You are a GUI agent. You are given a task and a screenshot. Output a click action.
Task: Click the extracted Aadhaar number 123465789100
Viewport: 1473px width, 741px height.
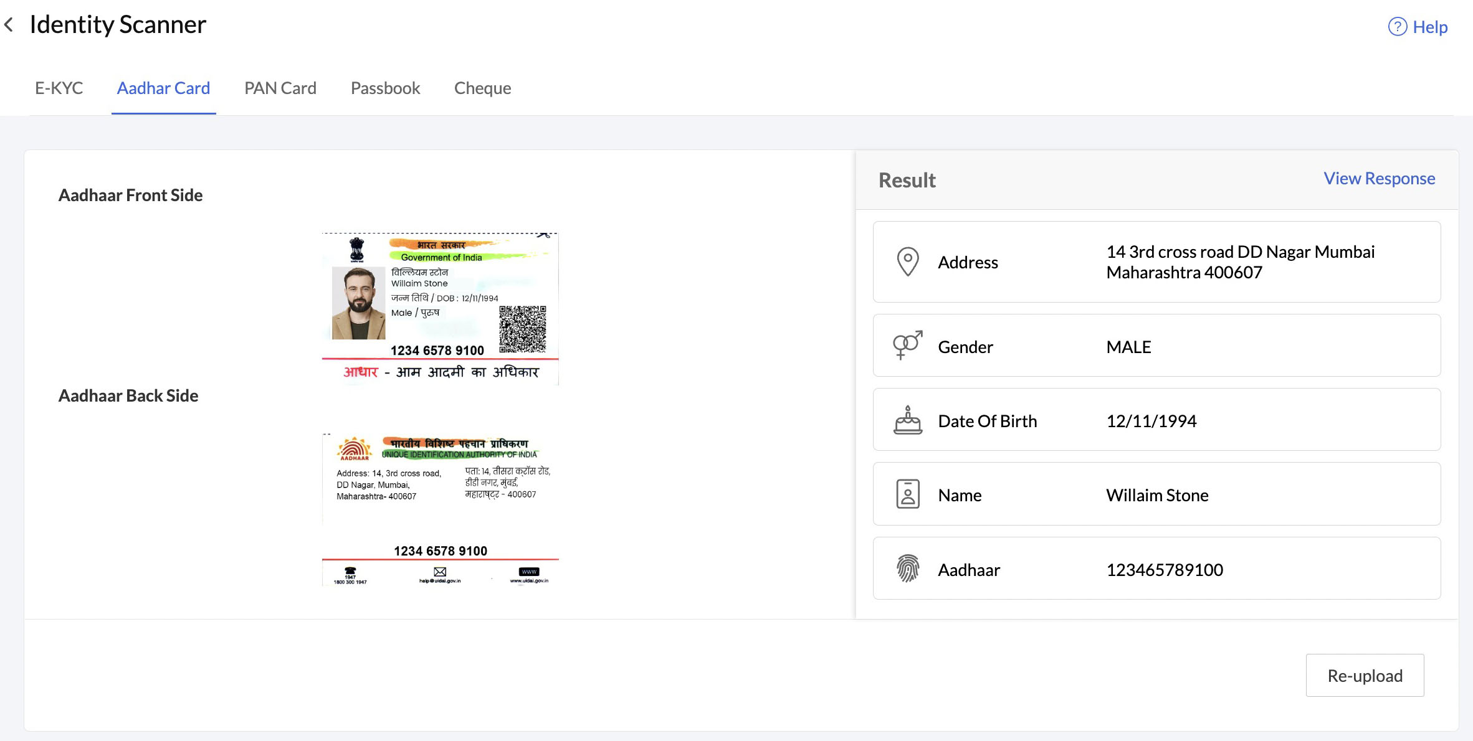click(x=1164, y=570)
